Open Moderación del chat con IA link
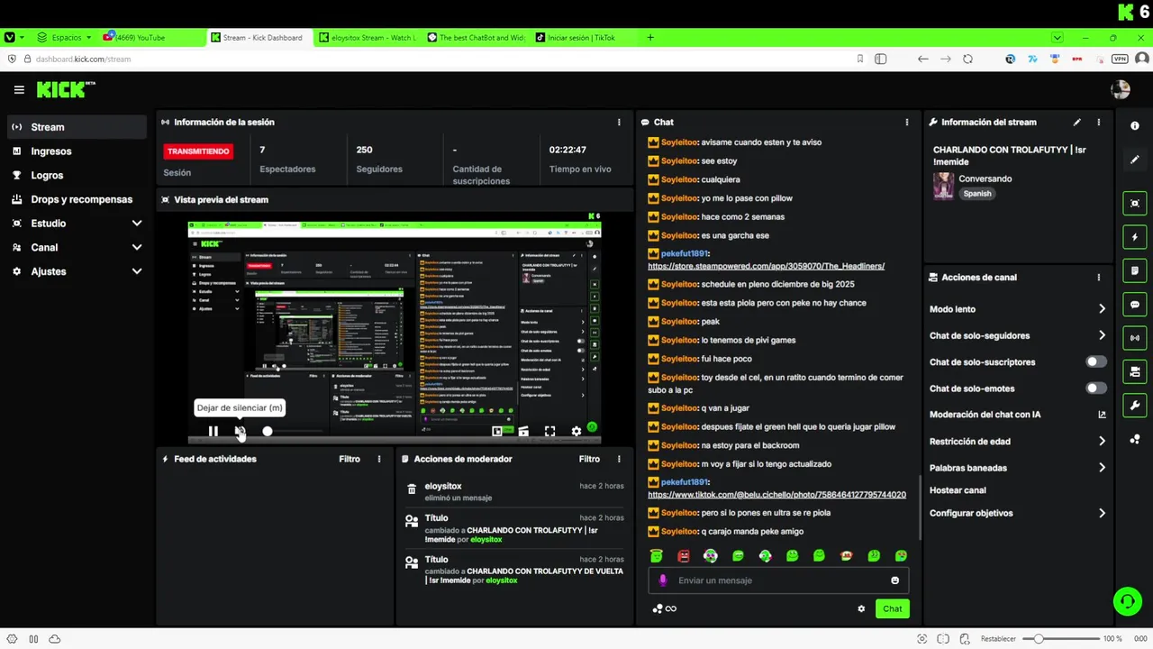The image size is (1153, 649). tap(1018, 415)
